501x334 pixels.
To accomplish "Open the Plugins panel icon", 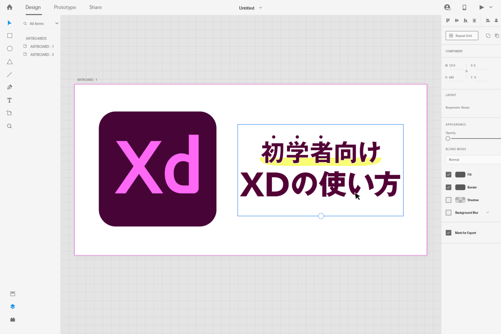I will pos(13,319).
